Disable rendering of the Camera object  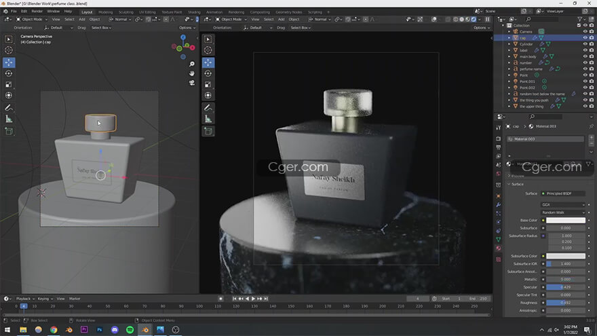point(592,32)
